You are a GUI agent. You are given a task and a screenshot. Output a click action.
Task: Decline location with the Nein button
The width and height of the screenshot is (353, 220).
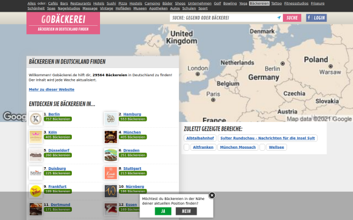pyautogui.click(x=186, y=211)
